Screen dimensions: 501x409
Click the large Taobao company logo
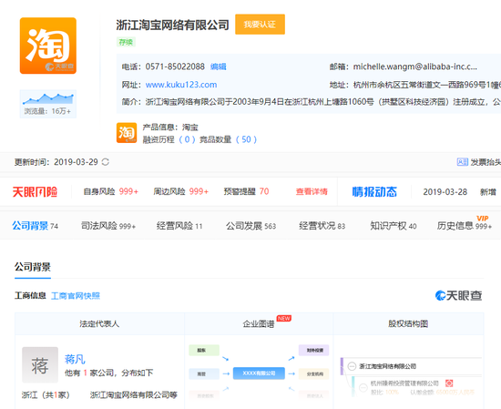(48, 46)
